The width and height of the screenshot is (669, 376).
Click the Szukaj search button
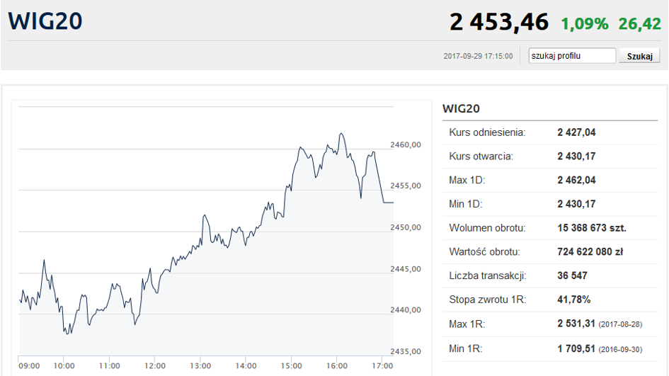(x=639, y=57)
